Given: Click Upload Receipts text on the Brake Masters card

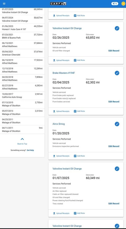Looking at the screenshot, I should (x=63, y=111).
